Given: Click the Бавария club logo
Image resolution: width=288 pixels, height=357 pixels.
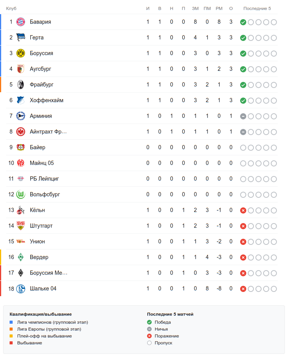Looking at the screenshot, I should [x=21, y=22].
